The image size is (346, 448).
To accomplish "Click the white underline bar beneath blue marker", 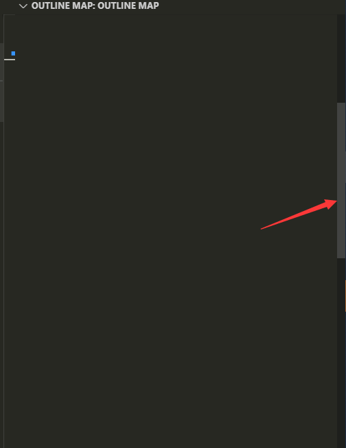I will pos(10,60).
